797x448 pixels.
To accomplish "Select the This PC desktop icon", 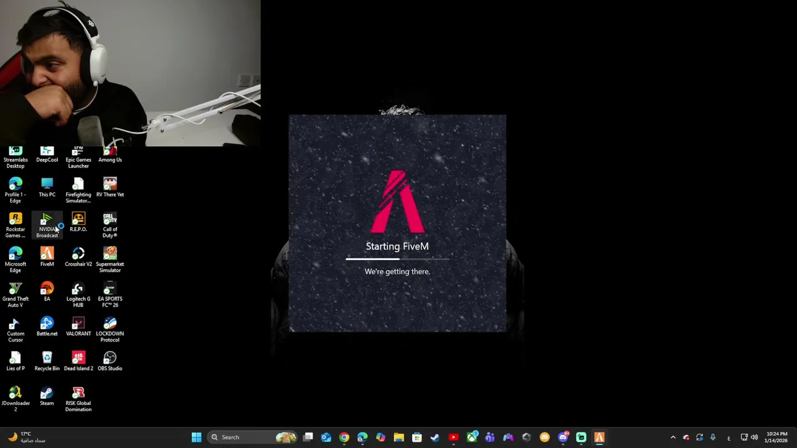I will pos(47,187).
